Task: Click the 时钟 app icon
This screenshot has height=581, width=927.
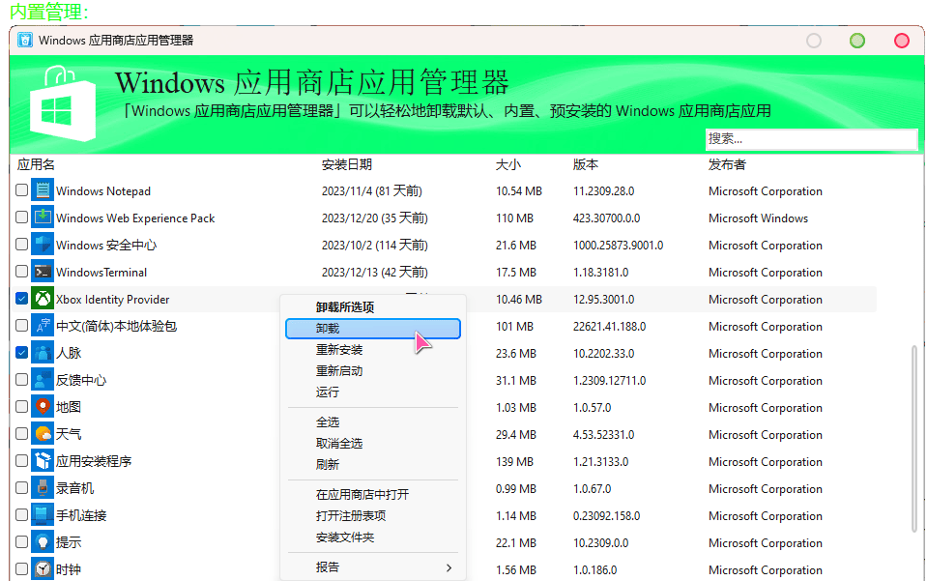Action: pos(43,569)
